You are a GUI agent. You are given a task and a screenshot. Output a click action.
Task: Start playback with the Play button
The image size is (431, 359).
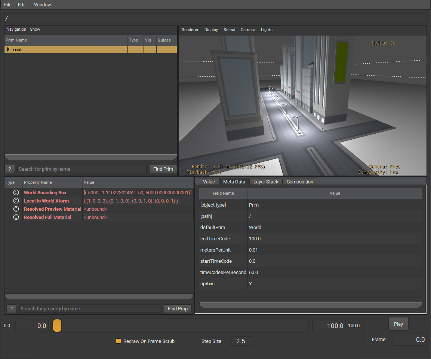(x=398, y=324)
